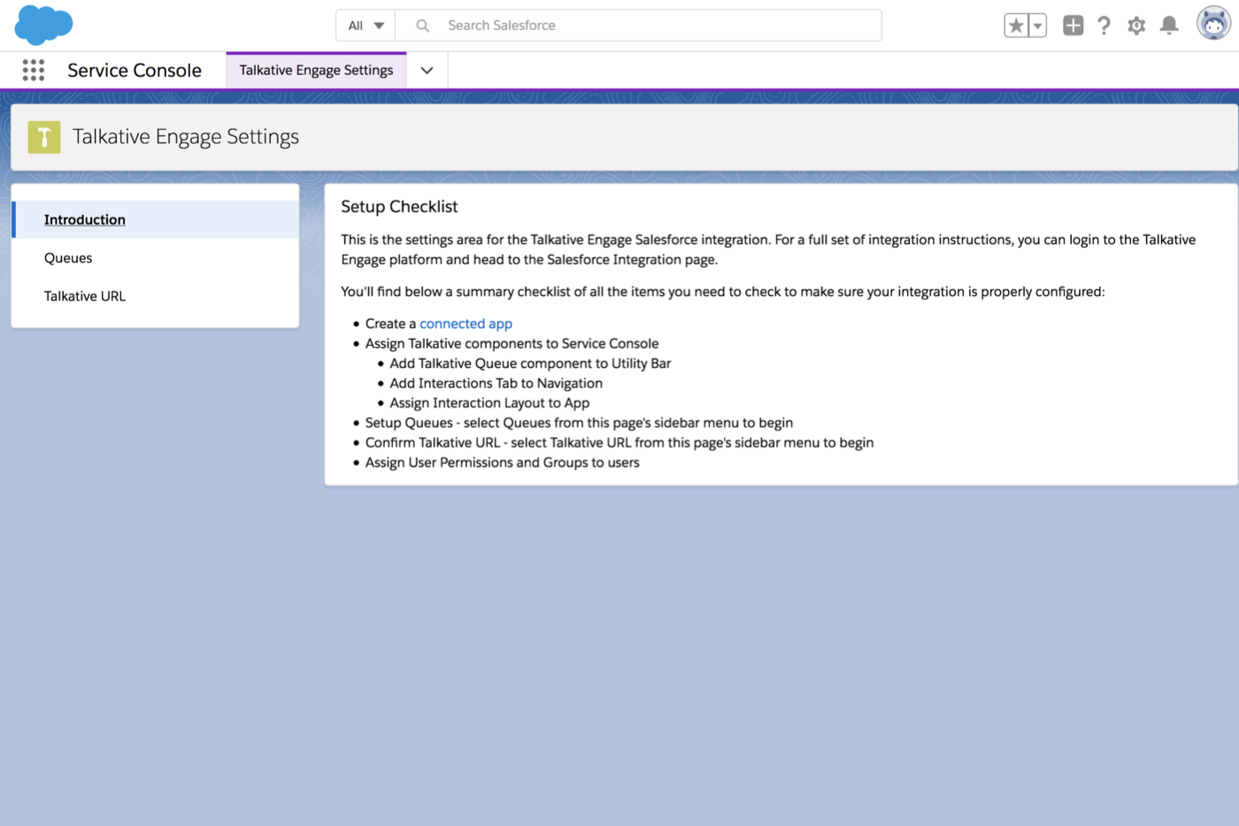Open the Notifications bell icon

[1169, 26]
